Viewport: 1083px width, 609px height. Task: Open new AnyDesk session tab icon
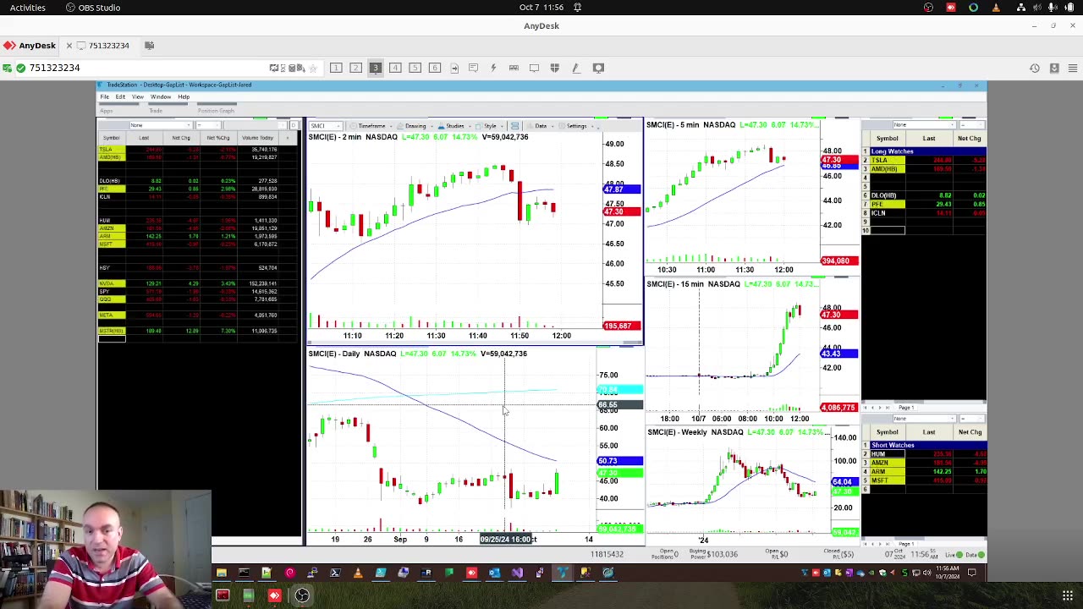pos(149,46)
